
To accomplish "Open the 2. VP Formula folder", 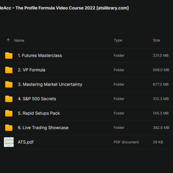I will (32, 70).
